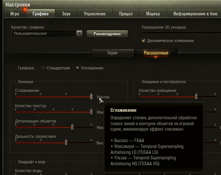Click the Пользовательское quality combo box
221x175 pixels.
pos(47,34)
